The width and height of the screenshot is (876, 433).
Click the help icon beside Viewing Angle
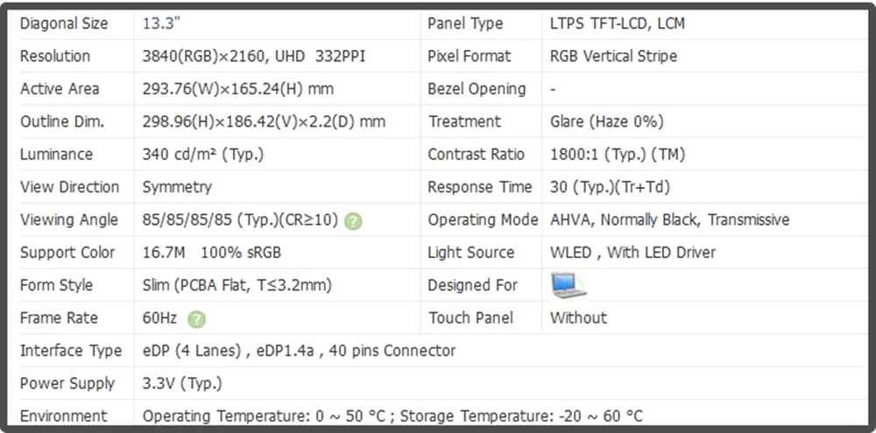pos(353,221)
